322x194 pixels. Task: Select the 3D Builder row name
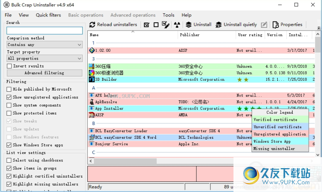tap(106, 79)
